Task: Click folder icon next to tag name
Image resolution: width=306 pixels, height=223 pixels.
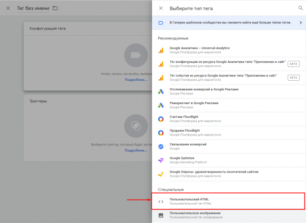Action: (x=56, y=8)
